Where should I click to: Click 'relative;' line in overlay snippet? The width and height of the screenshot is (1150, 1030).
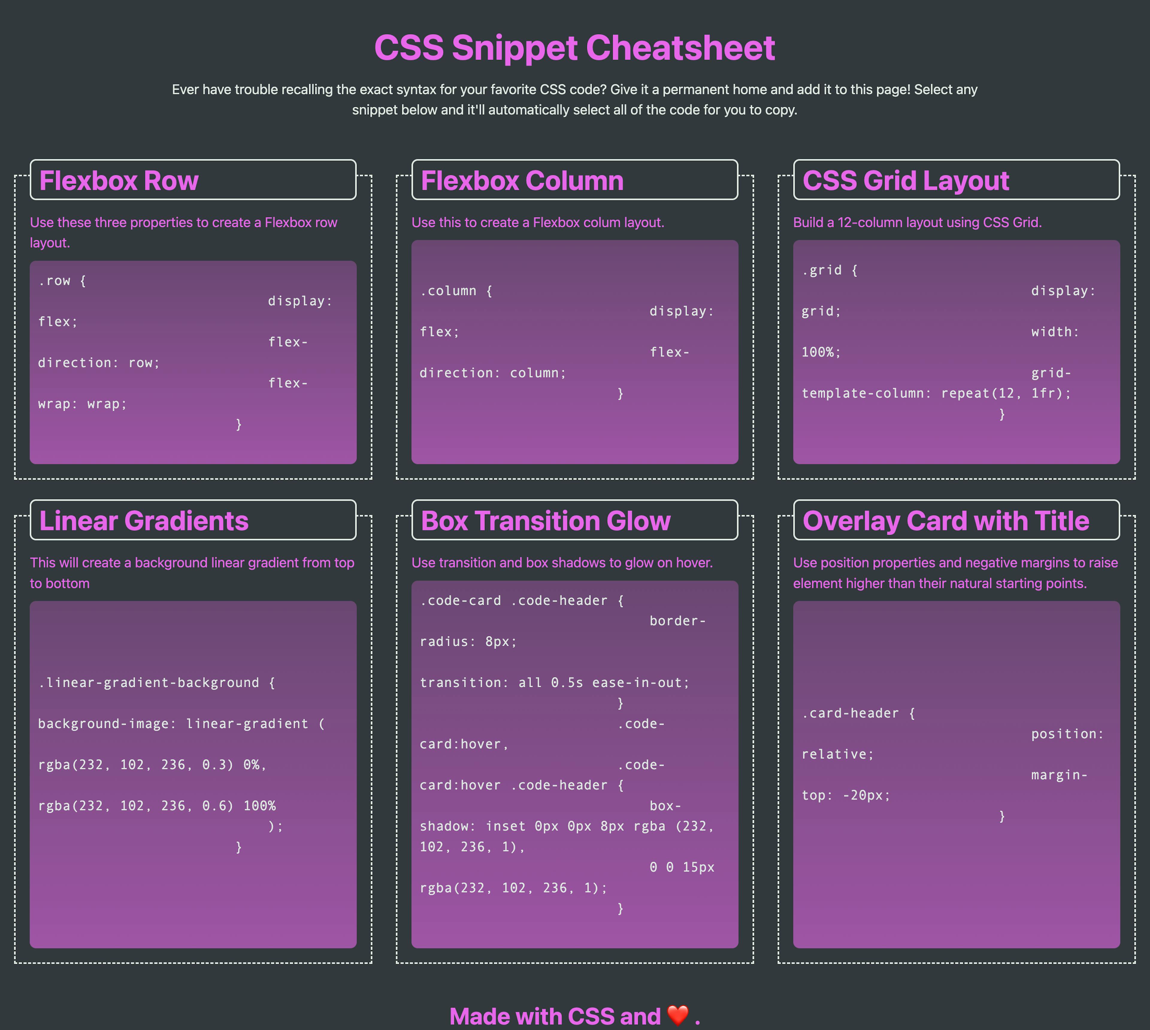pyautogui.click(x=838, y=755)
